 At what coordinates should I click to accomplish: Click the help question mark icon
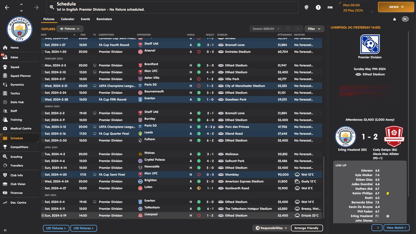coord(318,7)
